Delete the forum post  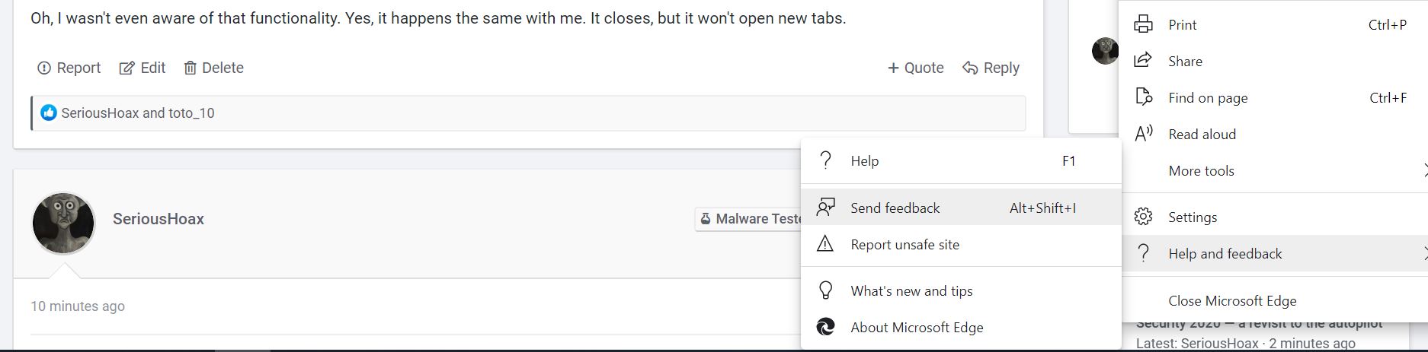point(214,68)
